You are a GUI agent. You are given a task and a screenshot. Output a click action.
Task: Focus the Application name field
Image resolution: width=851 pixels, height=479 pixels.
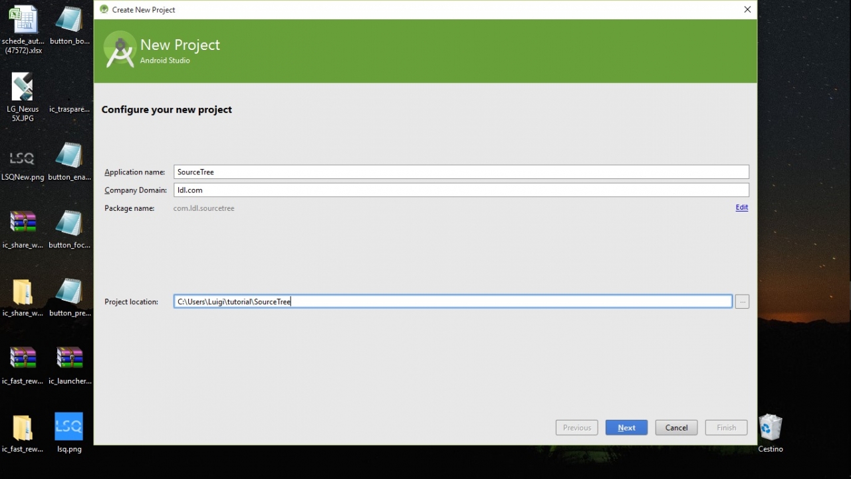click(x=461, y=172)
